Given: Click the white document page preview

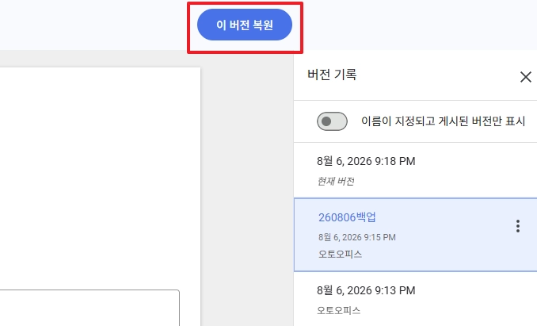Looking at the screenshot, I should point(100,178).
